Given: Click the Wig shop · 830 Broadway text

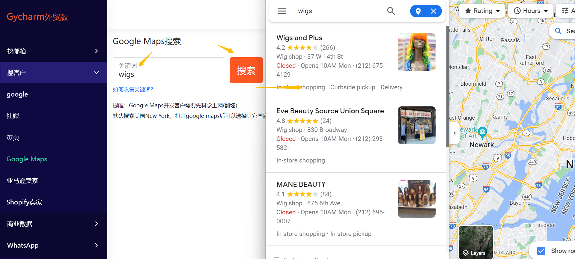Looking at the screenshot, I should click(x=311, y=130).
